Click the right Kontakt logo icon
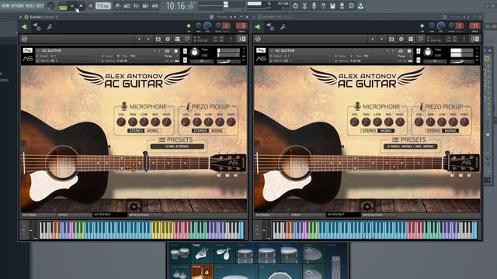The width and height of the screenshot is (497, 279). click(258, 39)
